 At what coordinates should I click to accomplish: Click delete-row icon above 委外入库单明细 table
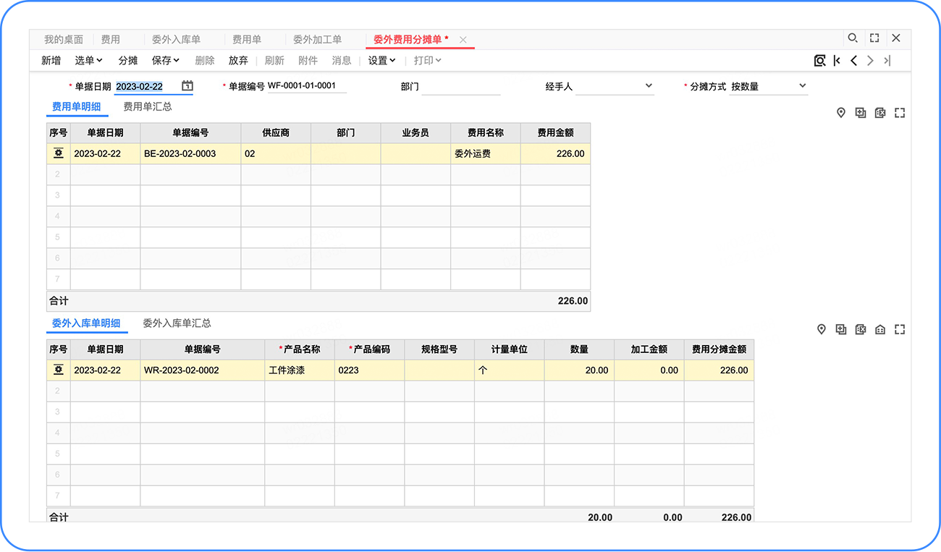[x=861, y=330]
